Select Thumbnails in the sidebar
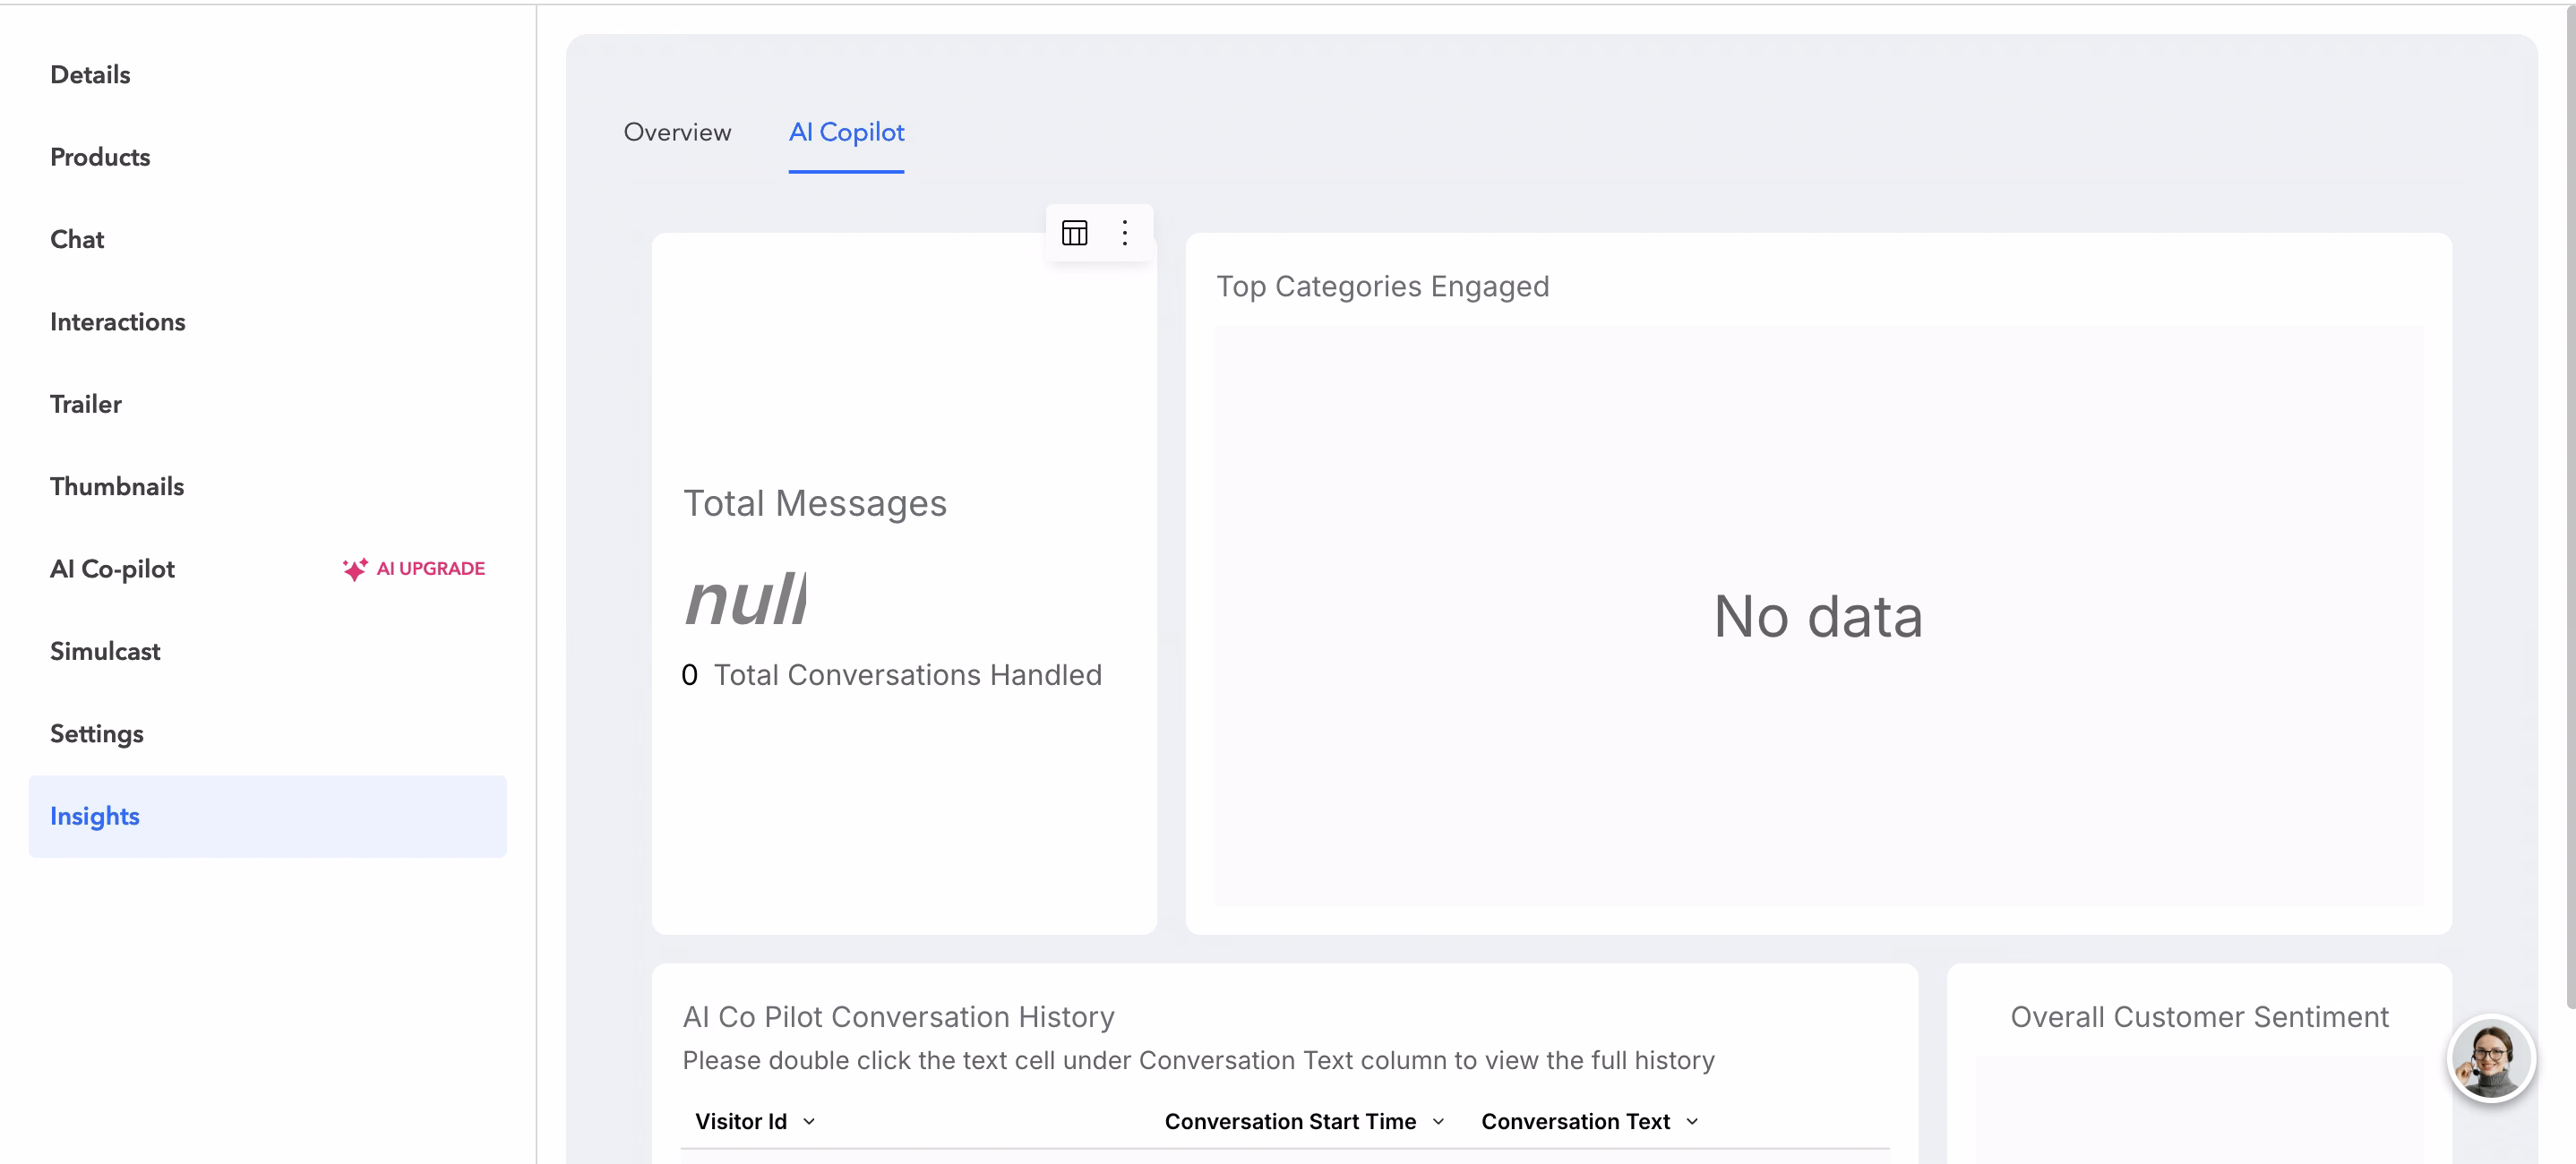Viewport: 2576px width, 1164px height. [x=117, y=487]
